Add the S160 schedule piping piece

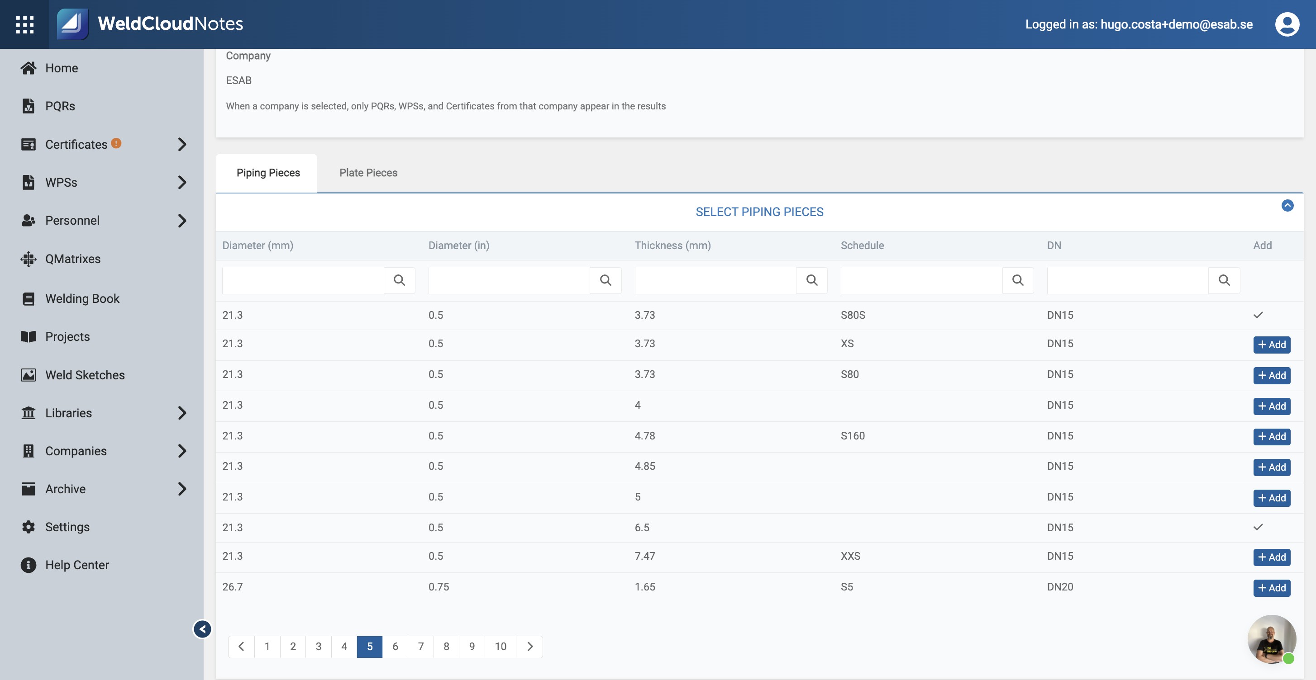tap(1272, 436)
